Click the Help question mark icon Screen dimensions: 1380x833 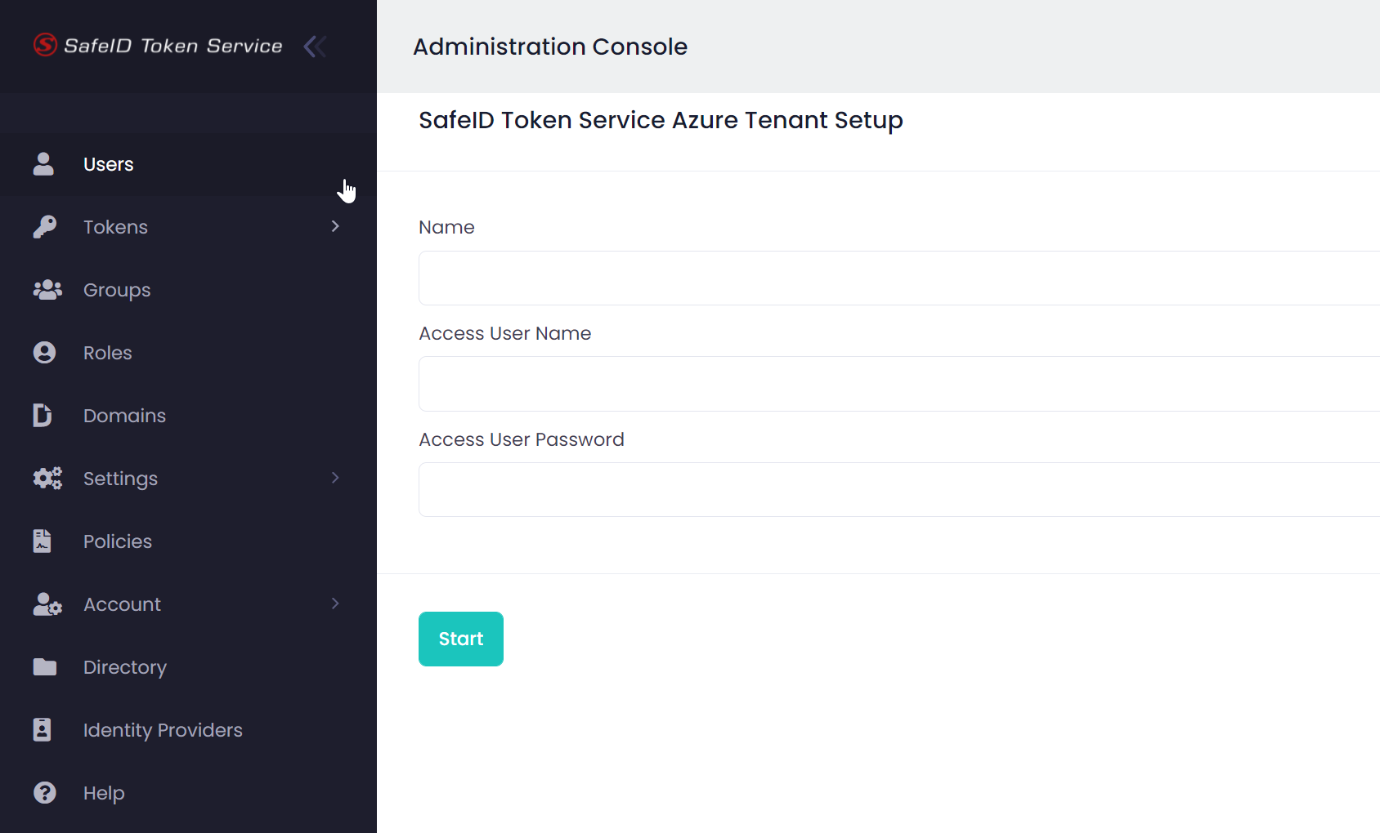[x=44, y=793]
